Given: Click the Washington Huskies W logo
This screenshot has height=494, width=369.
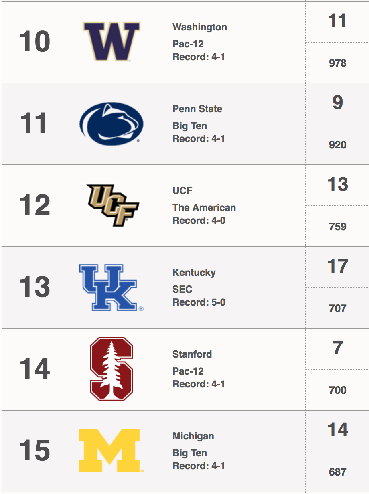Looking at the screenshot, I should (112, 42).
